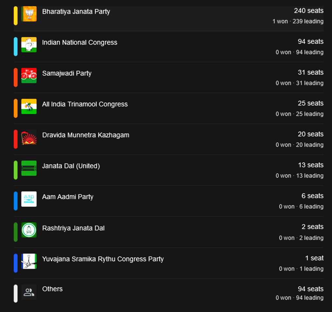Screen dimensions: 332x312
Task: Click the '1 won · 239 leading' text
Action: 298,21
